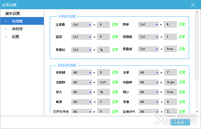This screenshot has height=129, width=201.
Task: Click the 主屏幕 key field showing H
Action: pyautogui.click(x=103, y=25)
